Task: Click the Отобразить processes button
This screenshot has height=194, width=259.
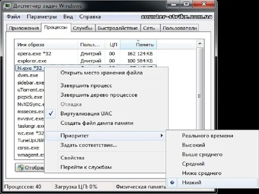Action: (30, 167)
